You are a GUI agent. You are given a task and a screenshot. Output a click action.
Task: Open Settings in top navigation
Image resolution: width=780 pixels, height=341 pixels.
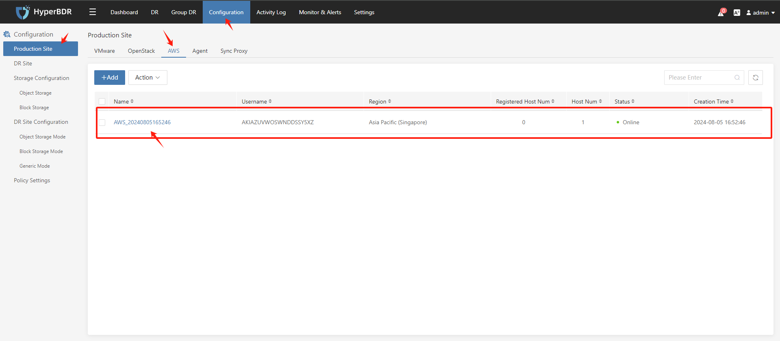(x=364, y=12)
